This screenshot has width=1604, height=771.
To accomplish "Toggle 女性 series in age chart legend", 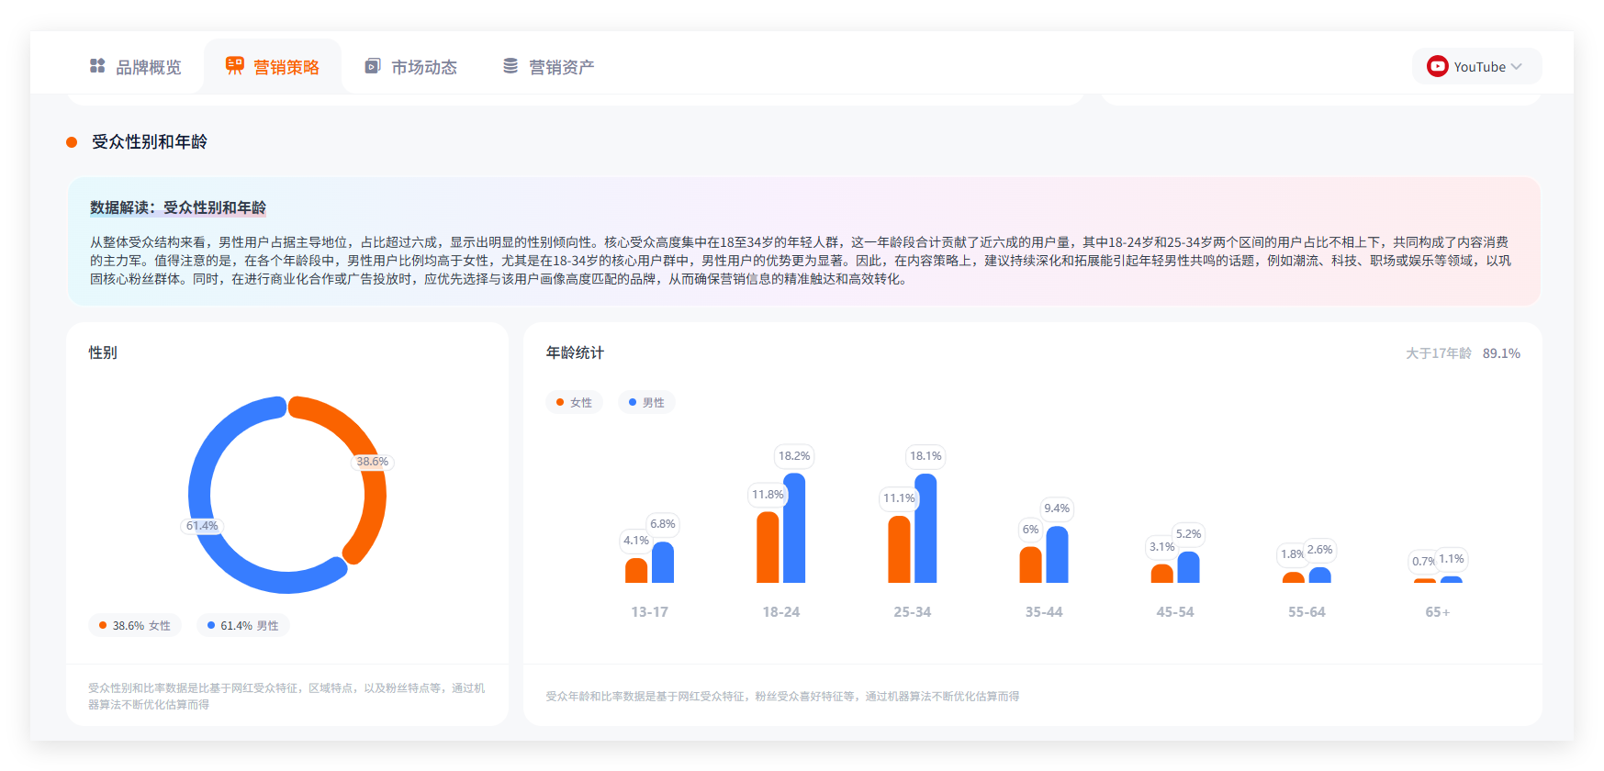I will [575, 402].
